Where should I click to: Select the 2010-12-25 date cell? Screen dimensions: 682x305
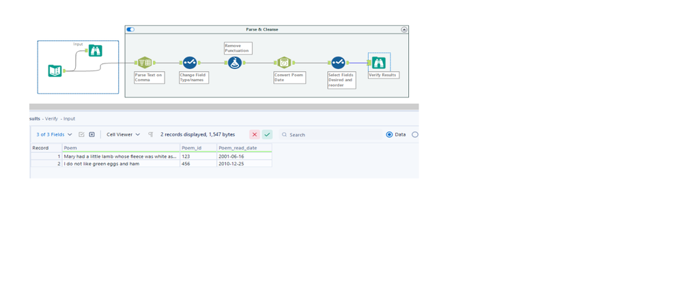244,164
